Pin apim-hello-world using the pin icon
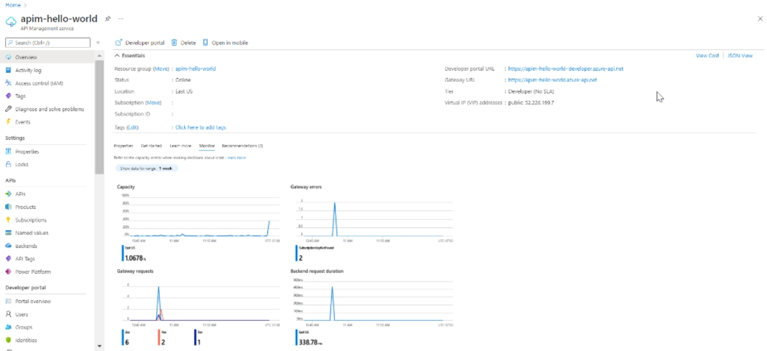The image size is (767, 351). pyautogui.click(x=108, y=19)
